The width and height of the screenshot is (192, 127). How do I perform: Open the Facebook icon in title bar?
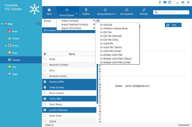tap(160, 2)
